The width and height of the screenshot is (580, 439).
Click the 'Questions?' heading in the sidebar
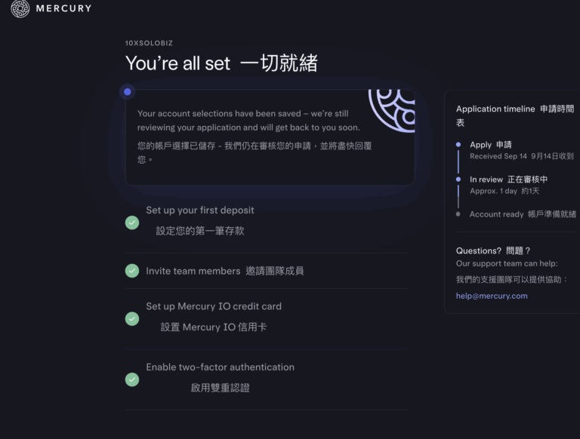[x=479, y=250]
